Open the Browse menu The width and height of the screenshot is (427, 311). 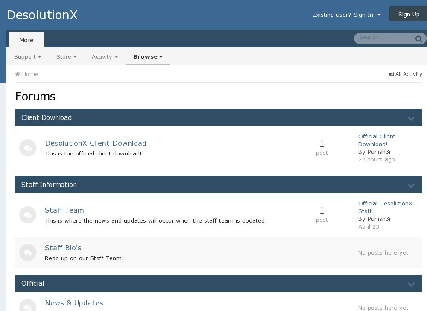coord(148,56)
